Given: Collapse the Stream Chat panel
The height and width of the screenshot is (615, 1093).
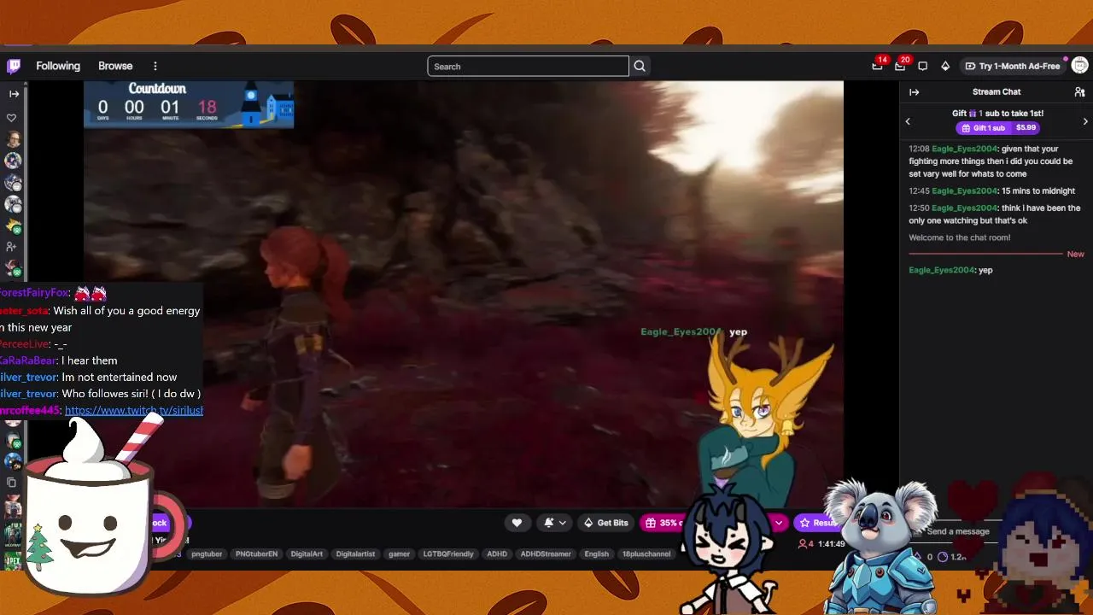Looking at the screenshot, I should coord(914,92).
